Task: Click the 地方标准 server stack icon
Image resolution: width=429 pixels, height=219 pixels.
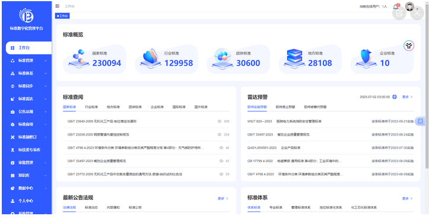Action: (294, 59)
